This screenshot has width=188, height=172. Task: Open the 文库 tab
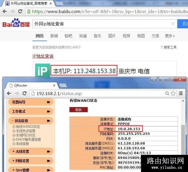click(155, 36)
